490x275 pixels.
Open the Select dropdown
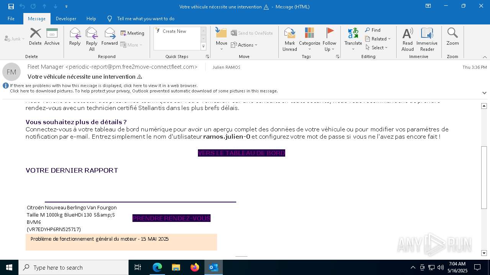coord(377,48)
